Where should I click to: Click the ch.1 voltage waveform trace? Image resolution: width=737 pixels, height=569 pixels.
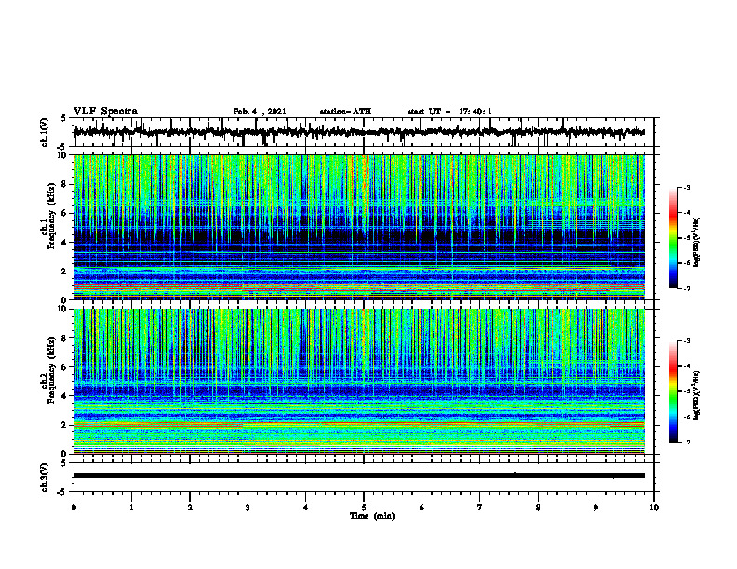pyautogui.click(x=359, y=132)
